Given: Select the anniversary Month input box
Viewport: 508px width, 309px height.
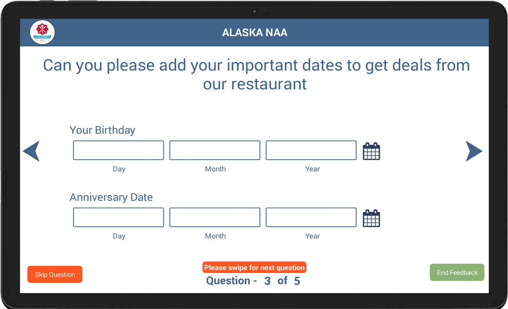Looking at the screenshot, I should pos(215,217).
